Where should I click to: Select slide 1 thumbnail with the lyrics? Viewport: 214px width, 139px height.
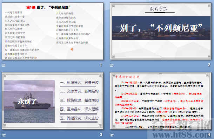pos(53,31)
